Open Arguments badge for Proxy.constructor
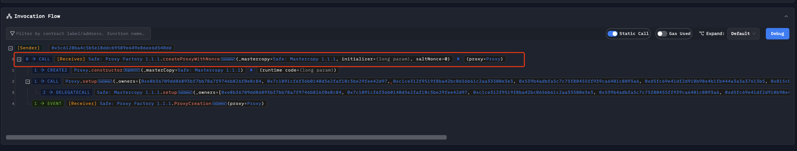This screenshot has width=797, height=151. pos(132,70)
